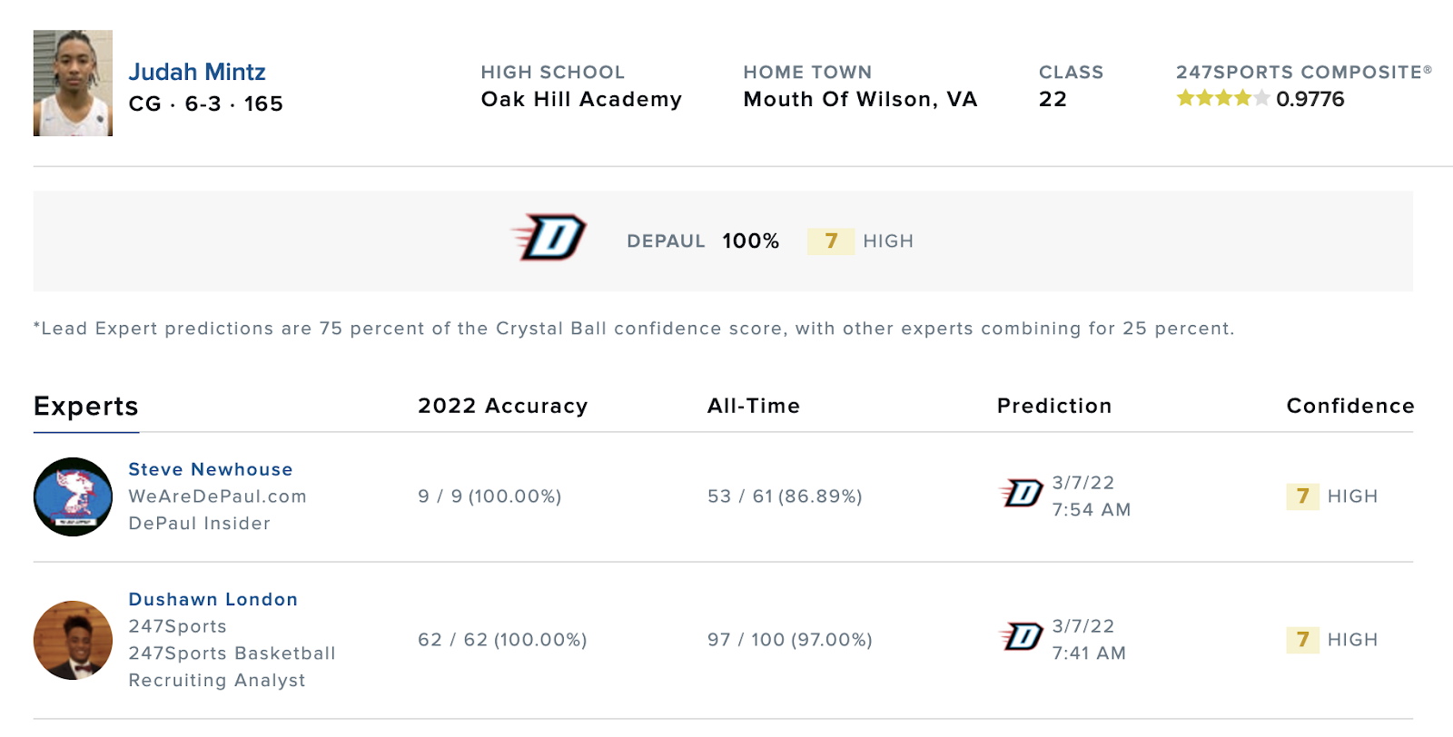Click the Confidence column header
1453x737 pixels.
pyautogui.click(x=1350, y=406)
